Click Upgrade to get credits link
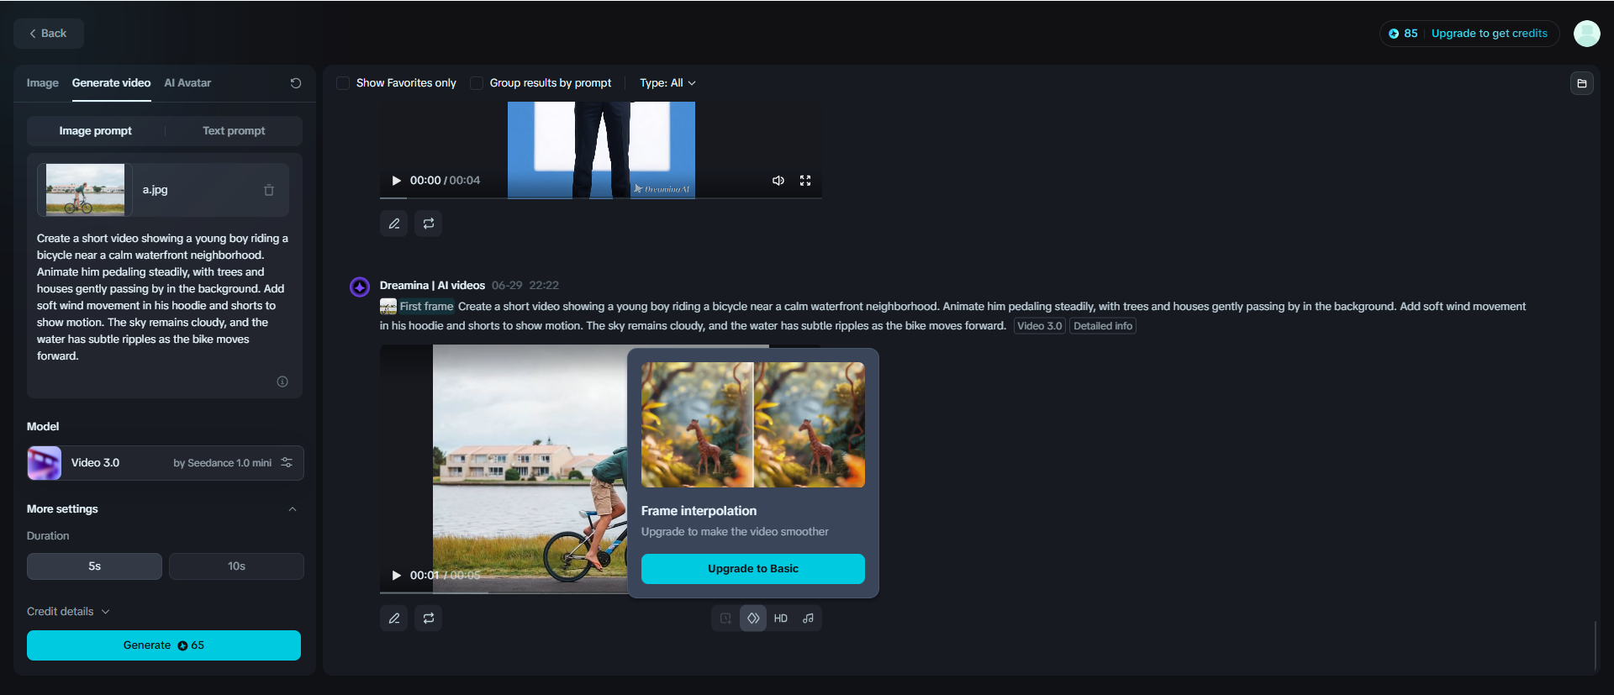 click(1490, 34)
